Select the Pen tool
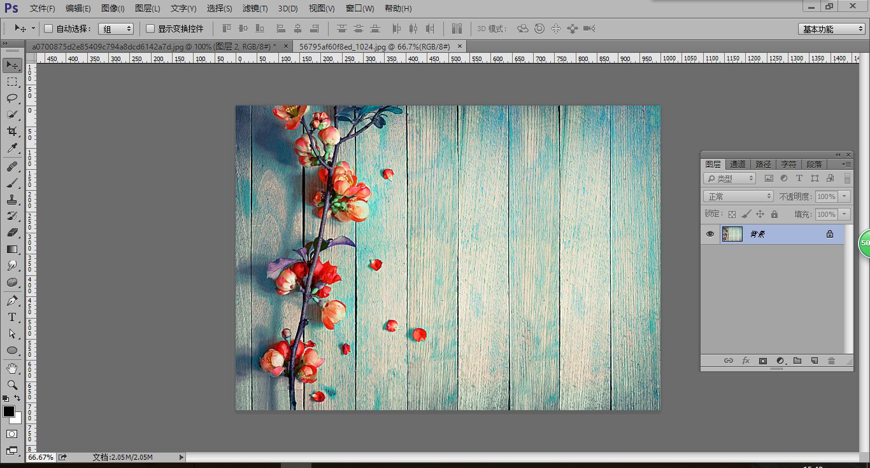 [12, 301]
